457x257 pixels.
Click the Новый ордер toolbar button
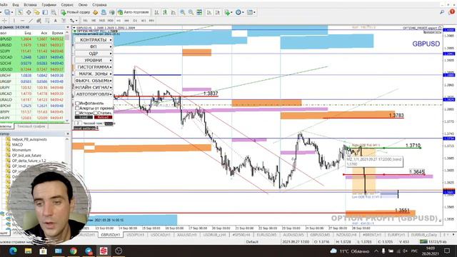coord(76,12)
